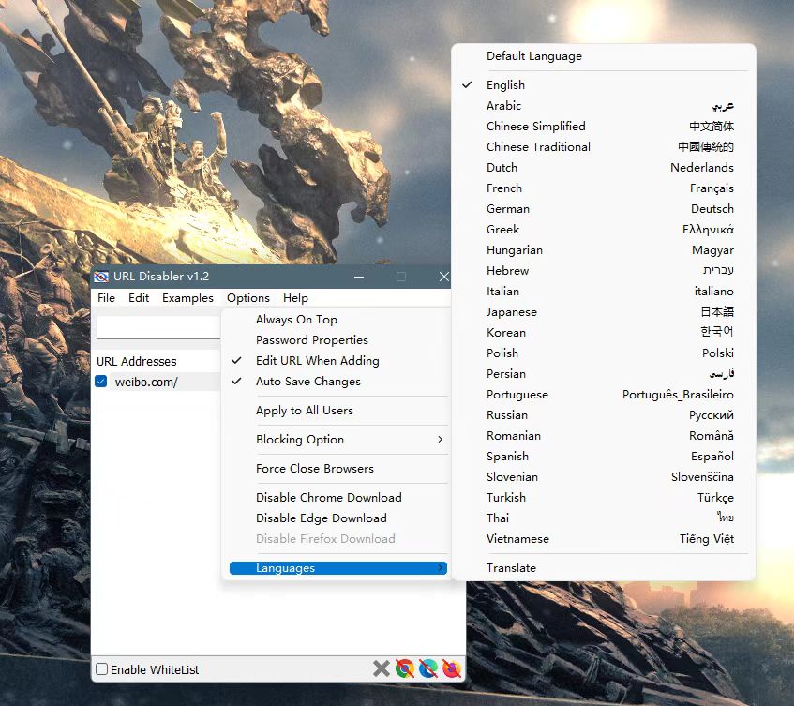The height and width of the screenshot is (706, 794).
Task: Select Portuguese language
Action: tap(603, 395)
